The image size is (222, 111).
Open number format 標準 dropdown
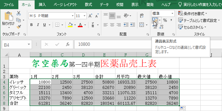(x=173, y=14)
